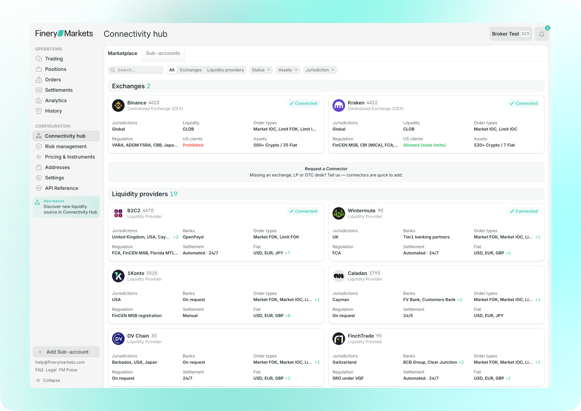The width and height of the screenshot is (581, 411).
Task: Open the Status dropdown filter
Action: point(261,70)
